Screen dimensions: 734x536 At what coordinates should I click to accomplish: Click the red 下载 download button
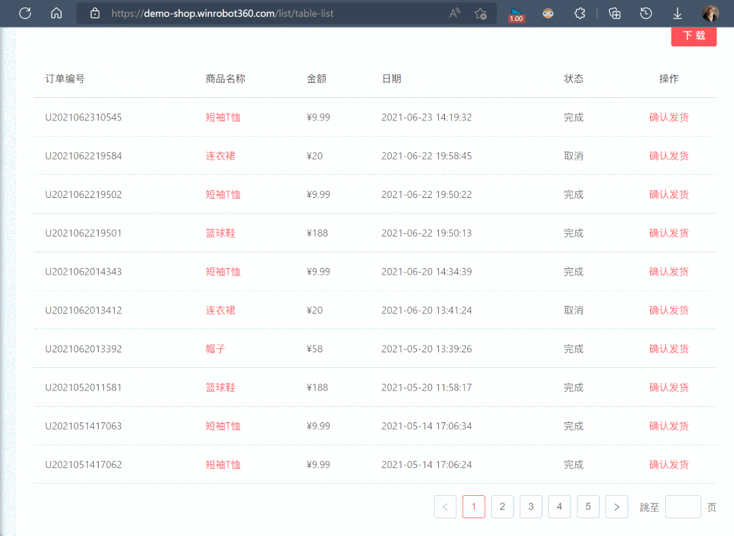[694, 36]
